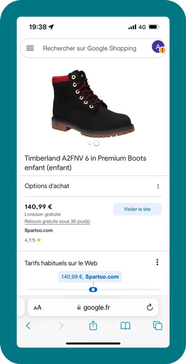Navigate back using the left chevron
This screenshot has height=364, width=186.
tap(28, 325)
